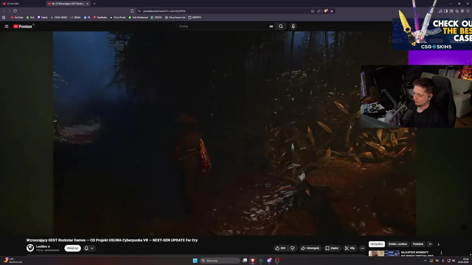Open Brave VPN shield icon in toolbar
This screenshot has width=472, height=265.
(x=462, y=11)
